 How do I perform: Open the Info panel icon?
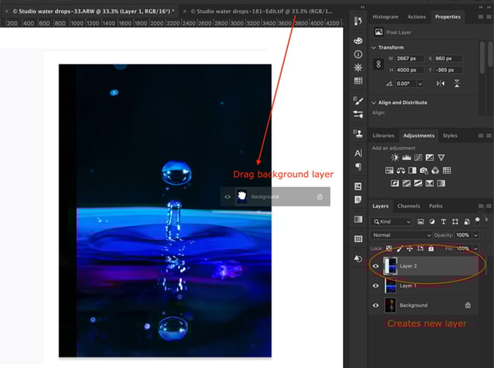358,54
